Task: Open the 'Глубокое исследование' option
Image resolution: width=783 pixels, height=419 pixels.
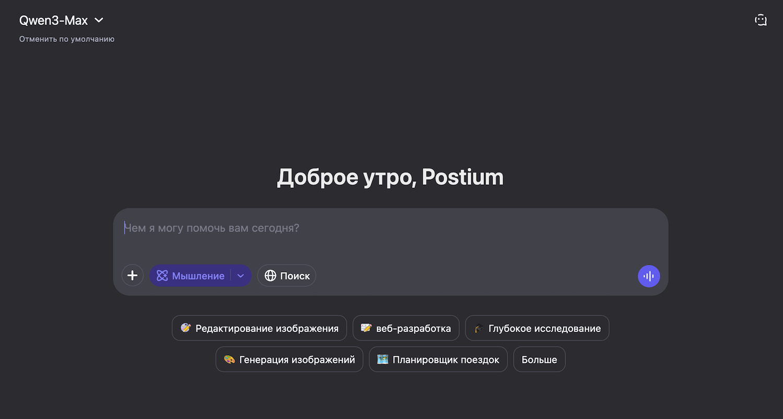Action: (x=537, y=328)
